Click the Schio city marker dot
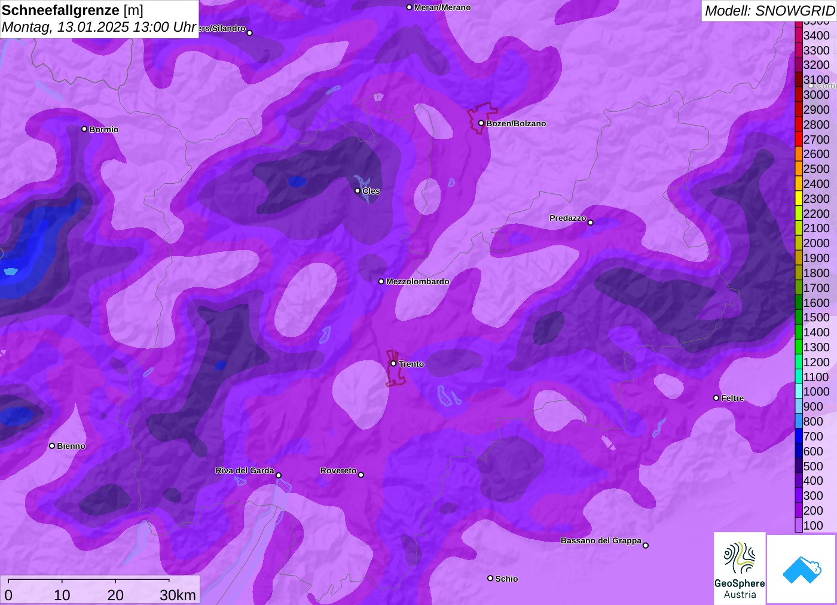The height and width of the screenshot is (605, 837). pos(490,578)
